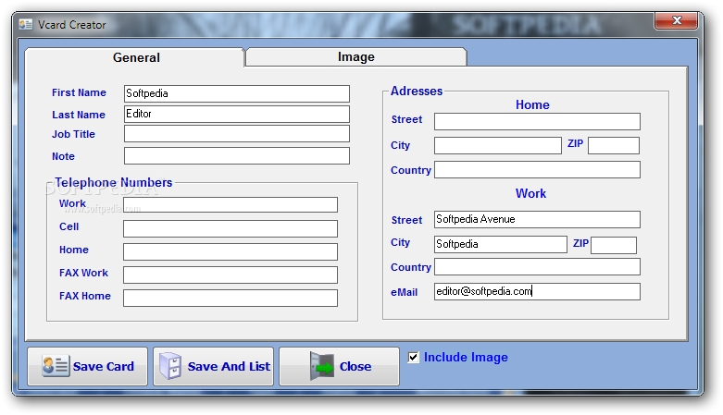Click the Vcard Creator title bar icon
Screen dimensions: 723x415
pyautogui.click(x=25, y=24)
